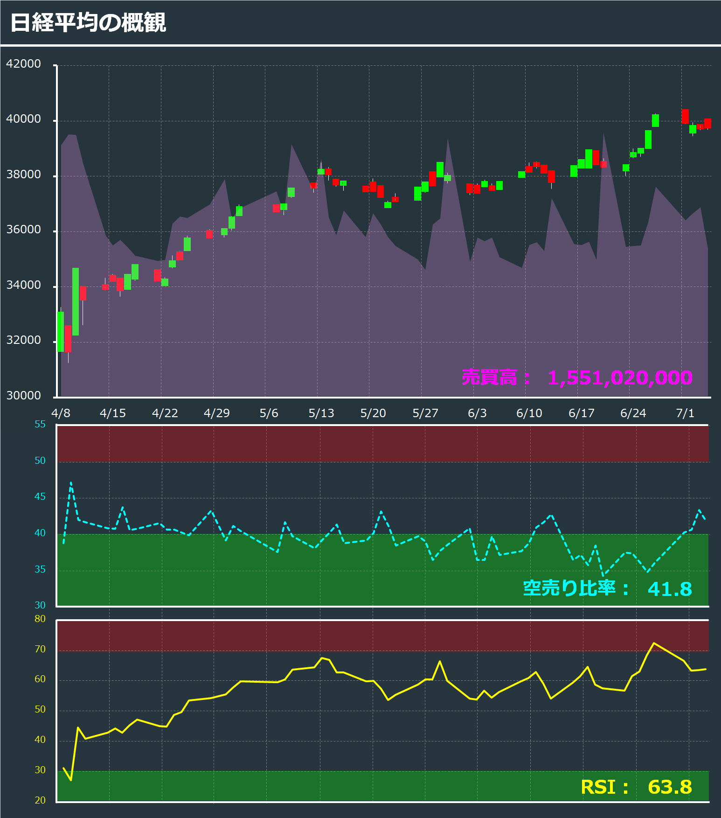Click the 売買高 volume value 1,551,020,000
The image size is (721, 818).
tap(620, 378)
